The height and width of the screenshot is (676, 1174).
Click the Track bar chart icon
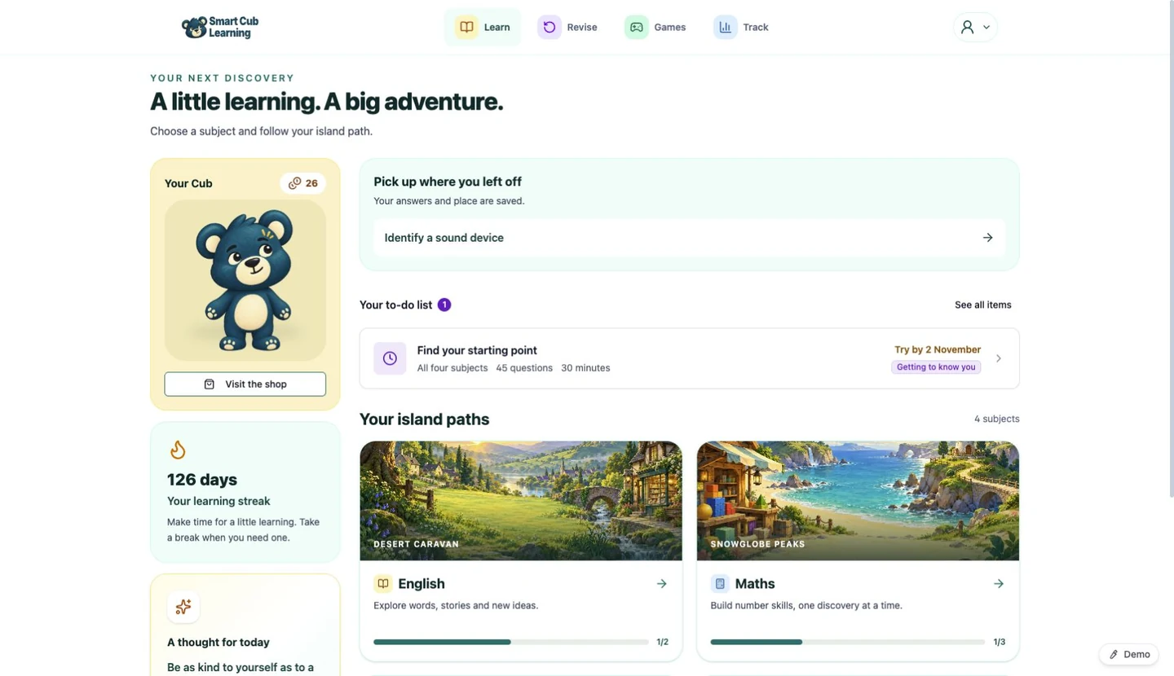click(x=725, y=27)
